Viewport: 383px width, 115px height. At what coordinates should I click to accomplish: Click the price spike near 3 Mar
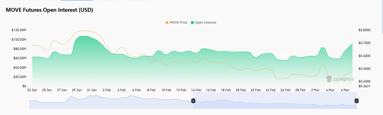coord(323,65)
